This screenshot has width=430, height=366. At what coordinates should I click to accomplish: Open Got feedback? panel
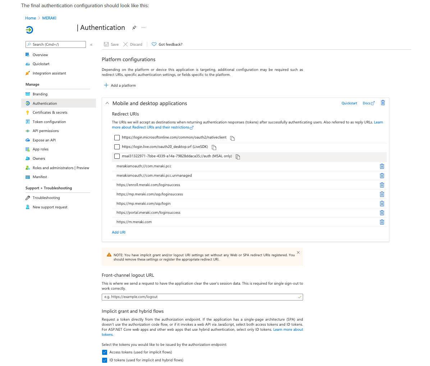tap(167, 44)
